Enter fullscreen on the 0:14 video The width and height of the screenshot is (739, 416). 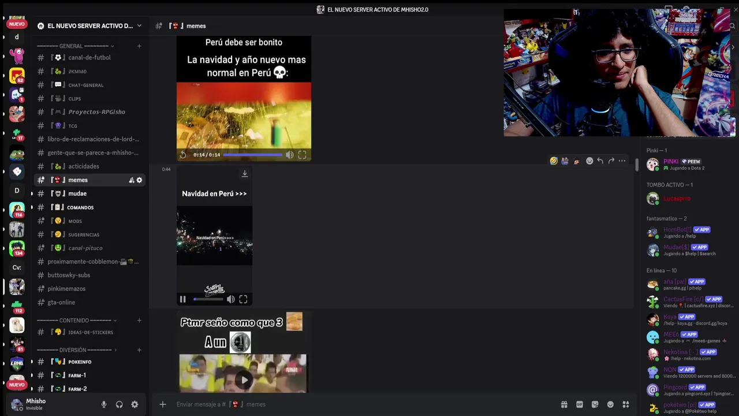click(x=302, y=155)
